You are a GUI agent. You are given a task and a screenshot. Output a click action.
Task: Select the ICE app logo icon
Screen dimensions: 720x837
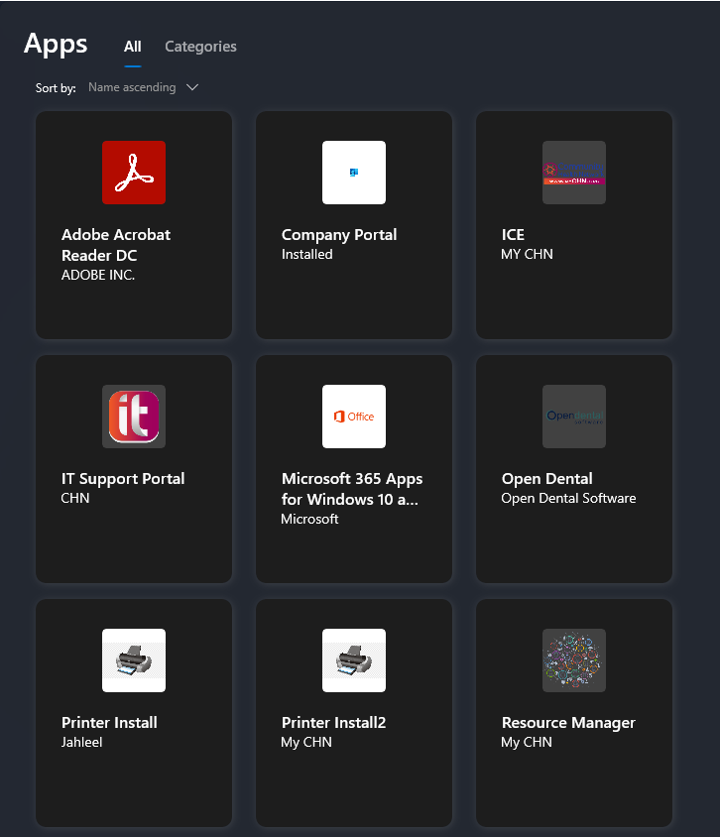574,173
